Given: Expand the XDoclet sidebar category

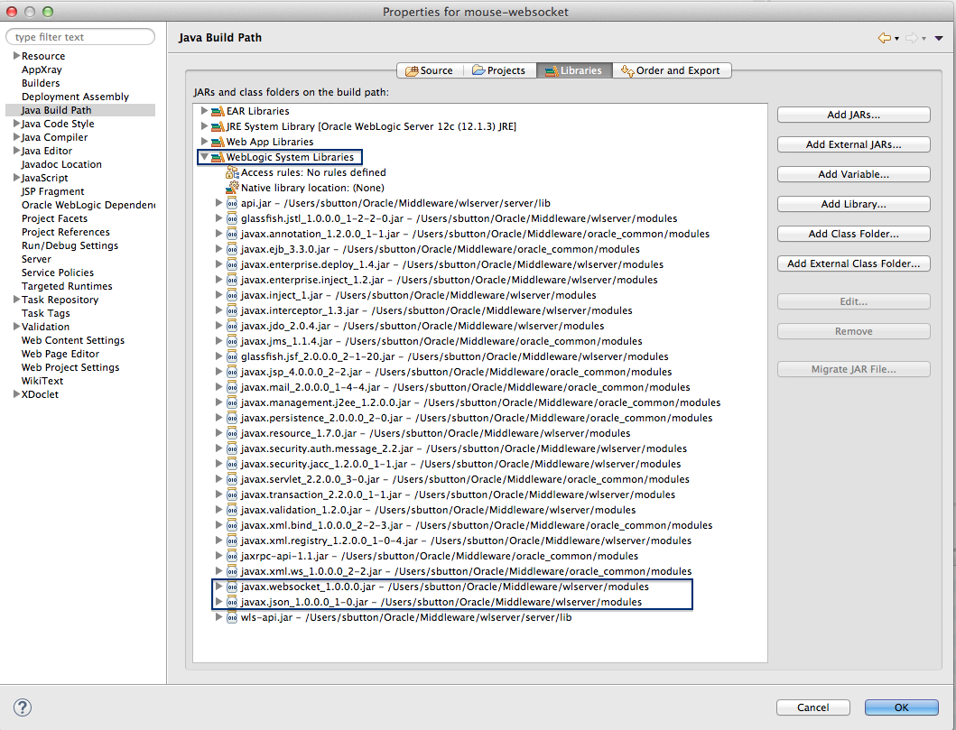Looking at the screenshot, I should (x=16, y=394).
